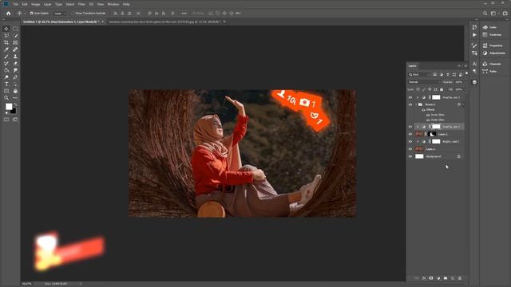Open the Window menu

pyautogui.click(x=113, y=4)
